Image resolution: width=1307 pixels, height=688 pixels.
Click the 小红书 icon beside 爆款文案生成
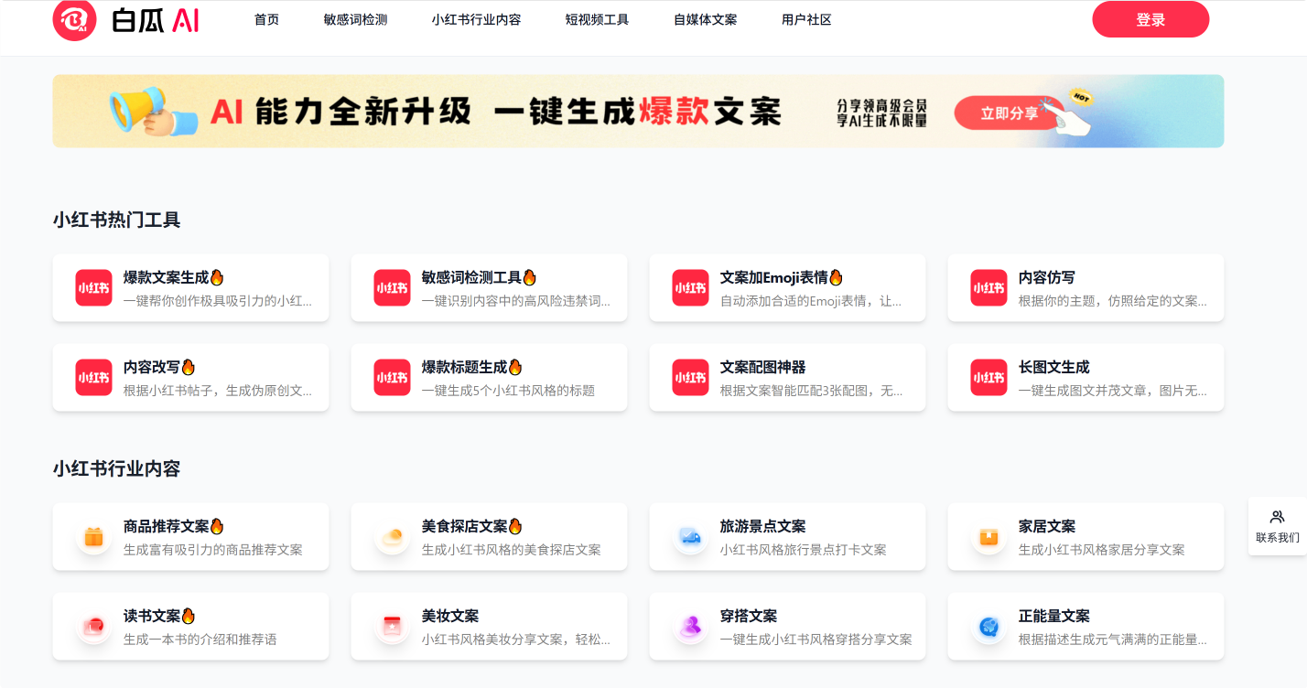[x=93, y=287]
